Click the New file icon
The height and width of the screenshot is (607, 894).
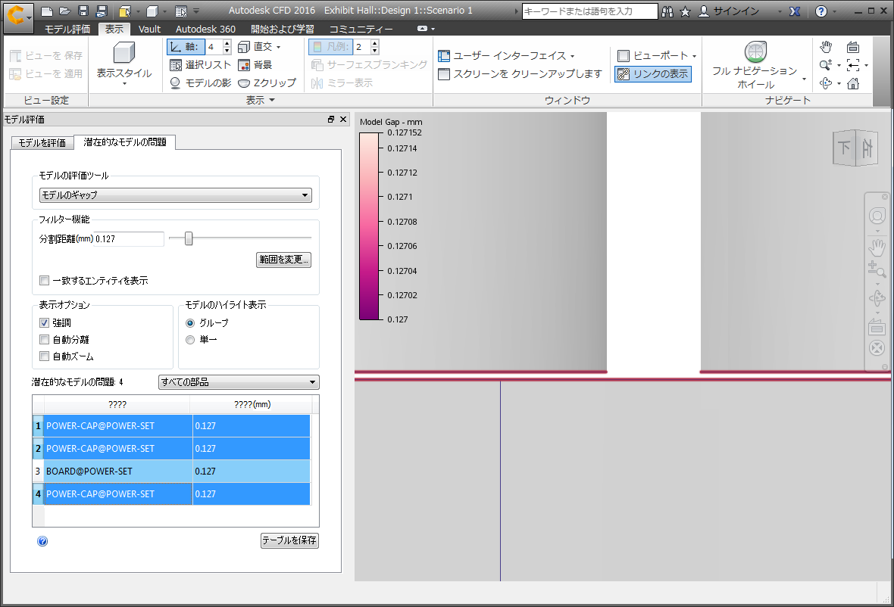click(47, 11)
